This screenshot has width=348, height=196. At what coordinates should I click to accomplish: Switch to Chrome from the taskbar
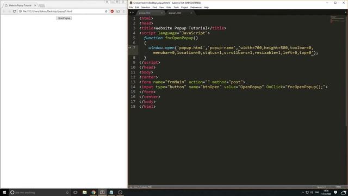[x=94, y=192]
